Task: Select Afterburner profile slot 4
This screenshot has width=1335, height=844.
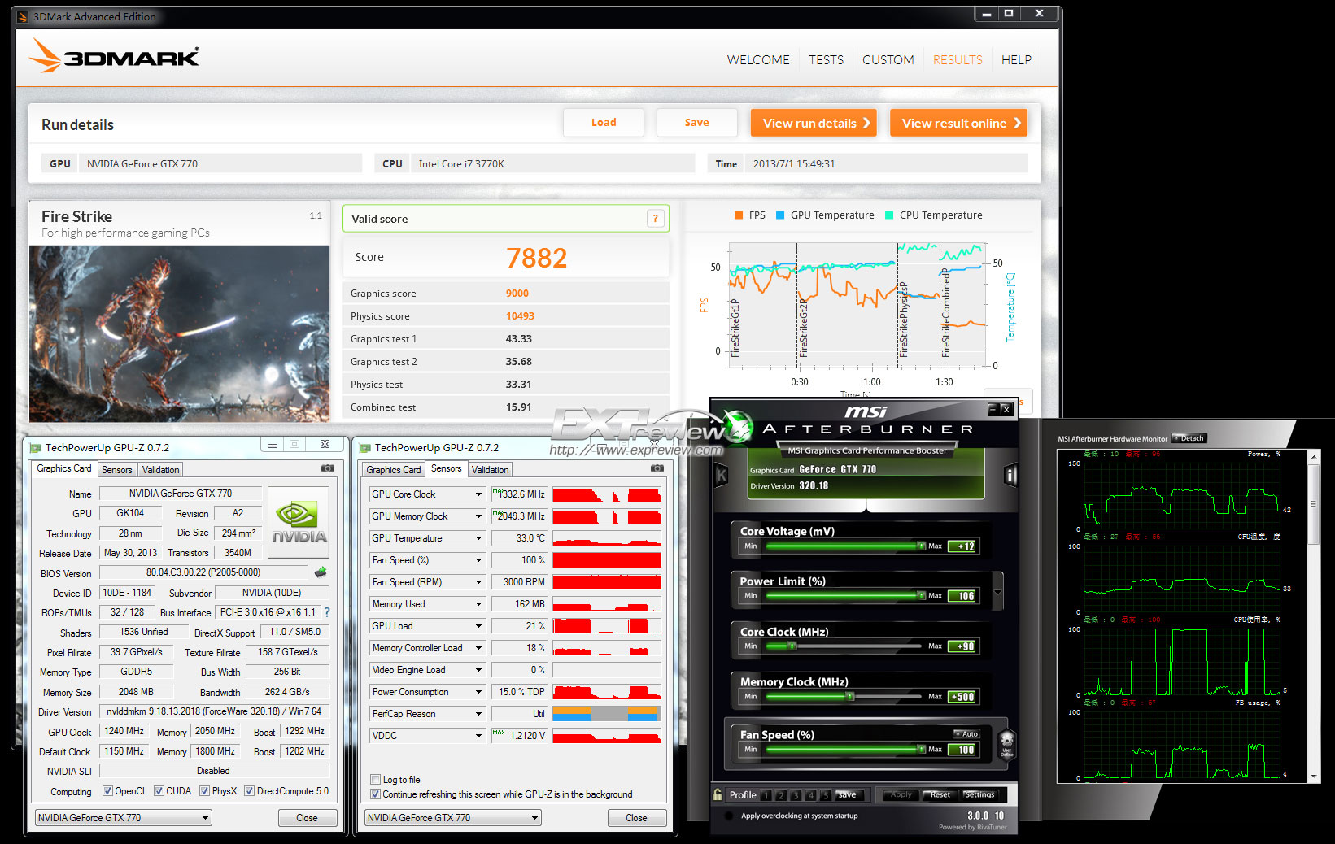Action: pos(810,795)
